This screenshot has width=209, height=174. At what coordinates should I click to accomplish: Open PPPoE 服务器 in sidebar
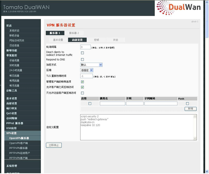coord(15,123)
